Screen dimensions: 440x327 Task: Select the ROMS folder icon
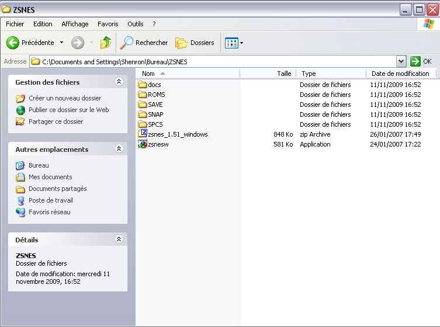[143, 95]
